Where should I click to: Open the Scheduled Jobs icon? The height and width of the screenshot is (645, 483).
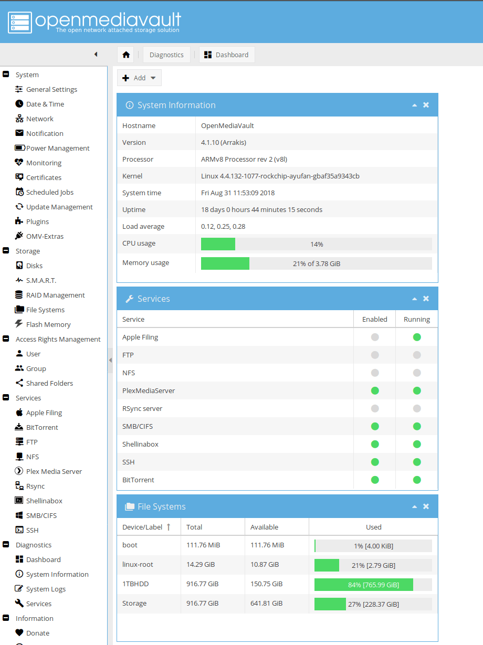click(19, 192)
